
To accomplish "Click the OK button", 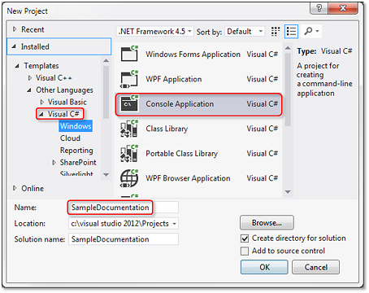I will [x=264, y=267].
